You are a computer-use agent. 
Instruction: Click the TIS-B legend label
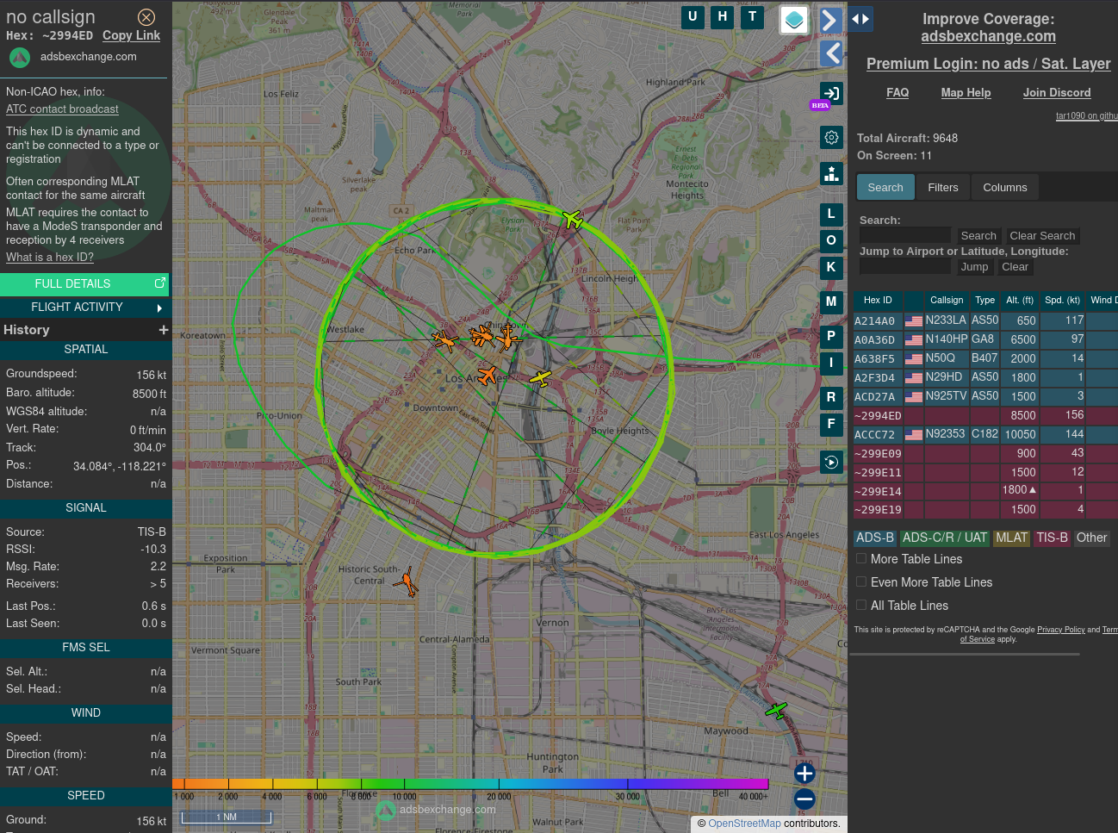point(1052,538)
